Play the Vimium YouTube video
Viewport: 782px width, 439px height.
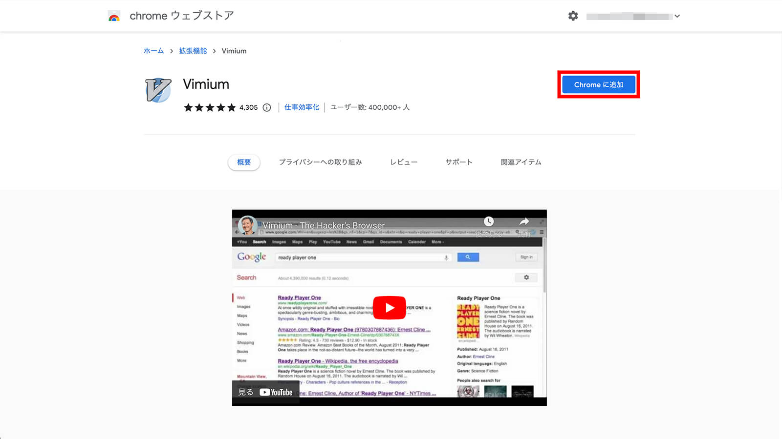[390, 308]
